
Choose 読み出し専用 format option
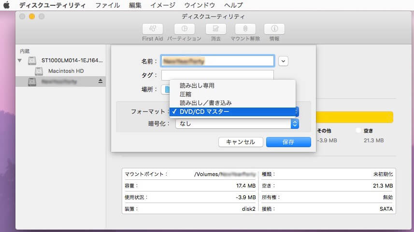pyautogui.click(x=197, y=85)
